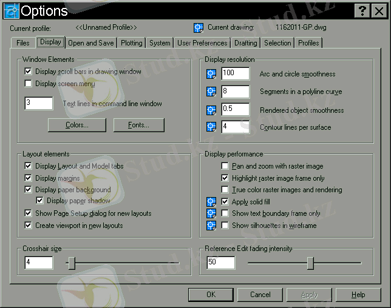
Task: Click drawing icon next to Rendered object smoothness
Action: pos(211,110)
